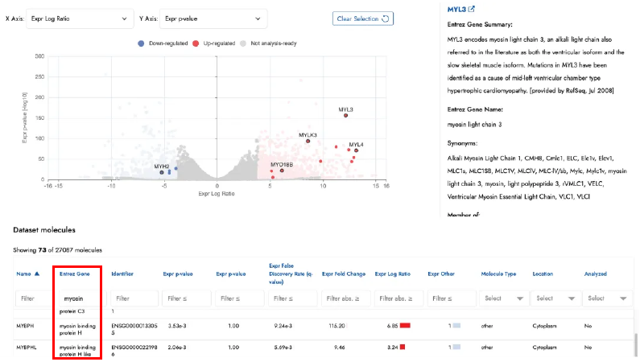Click the MYO18B point on plot
The width and height of the screenshot is (640, 362).
click(x=282, y=171)
